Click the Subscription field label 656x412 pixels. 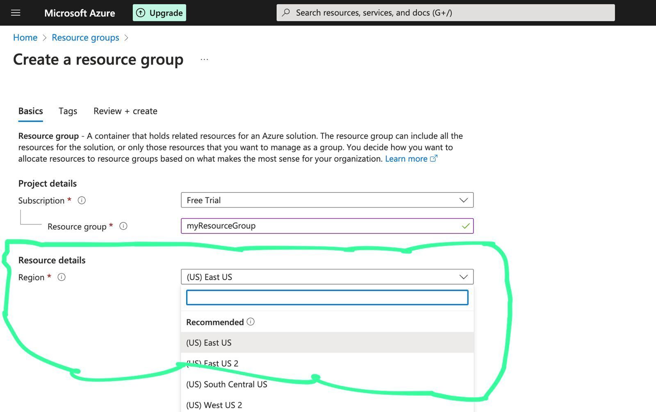click(41, 201)
